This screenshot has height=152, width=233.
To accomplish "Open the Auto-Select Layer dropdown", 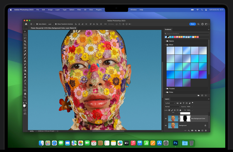I will 51,24.
